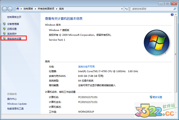Open help via the blue question mark

[172, 15]
